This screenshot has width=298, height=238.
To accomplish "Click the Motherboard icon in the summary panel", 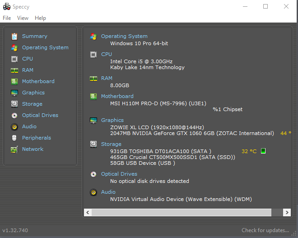I will pos(93,97).
